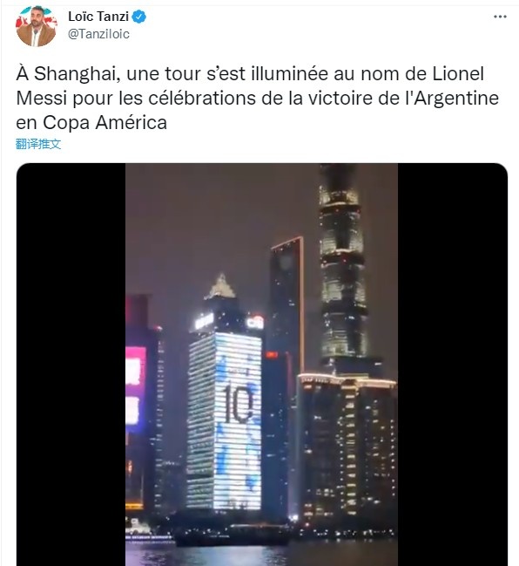519x566 pixels.
Task: Click the orange-outlined skyscraper in video
Action: click(x=287, y=296)
